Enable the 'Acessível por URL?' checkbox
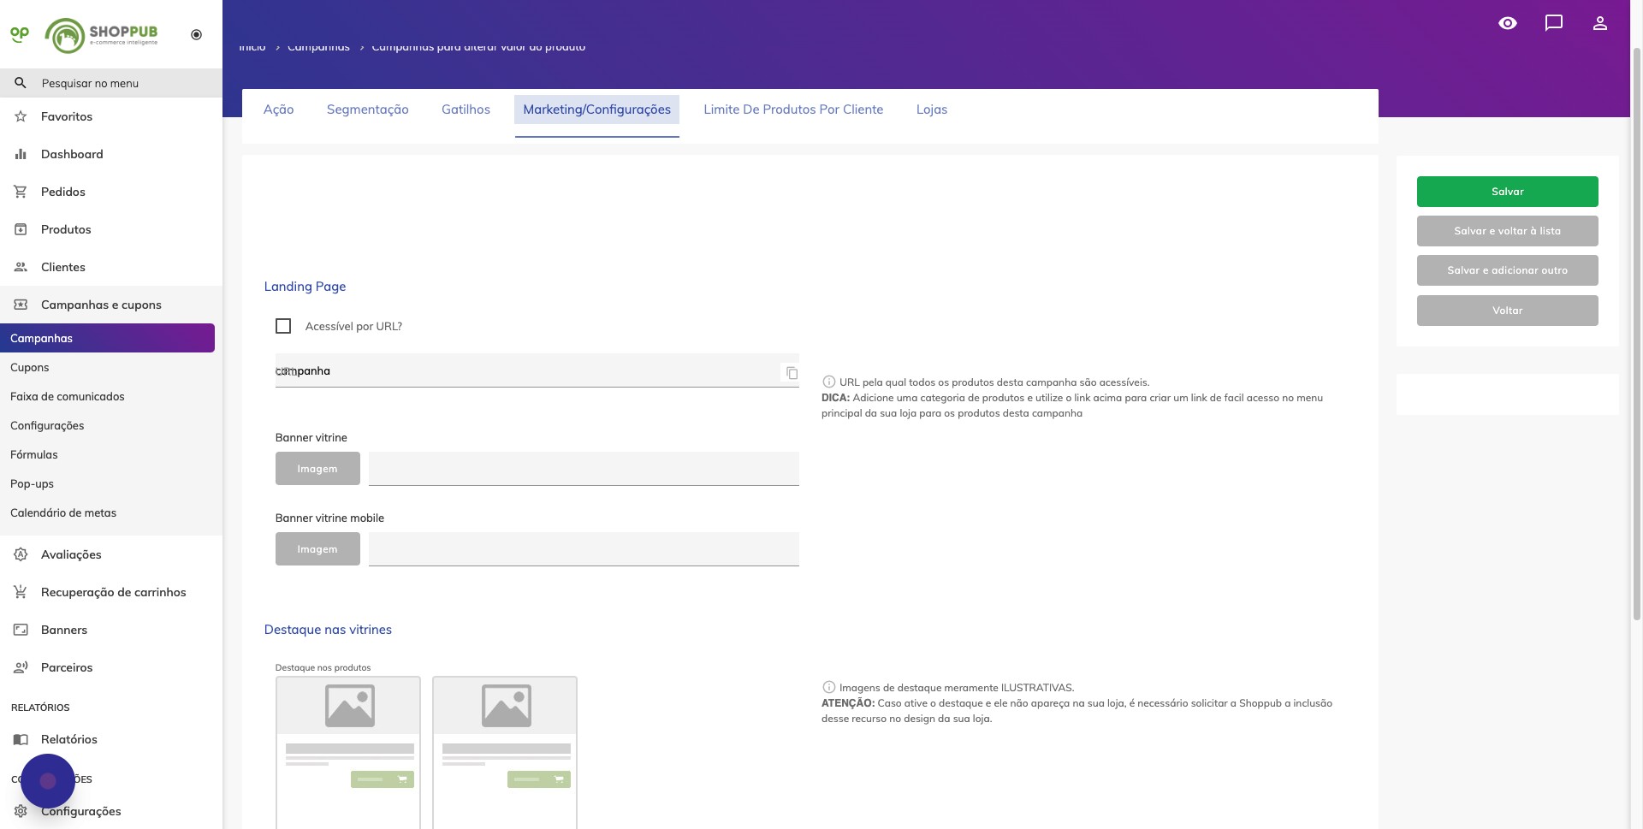The image size is (1643, 829). coord(283,326)
